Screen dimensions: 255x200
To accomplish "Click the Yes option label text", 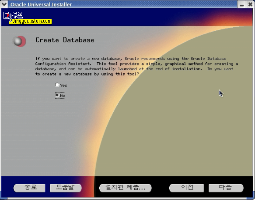I will pos(63,86).
